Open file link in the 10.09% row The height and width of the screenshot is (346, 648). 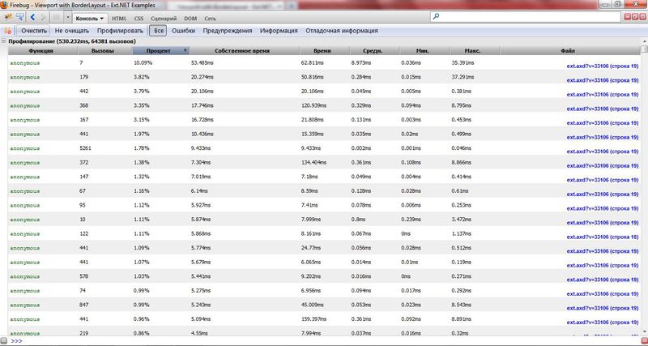[603, 66]
